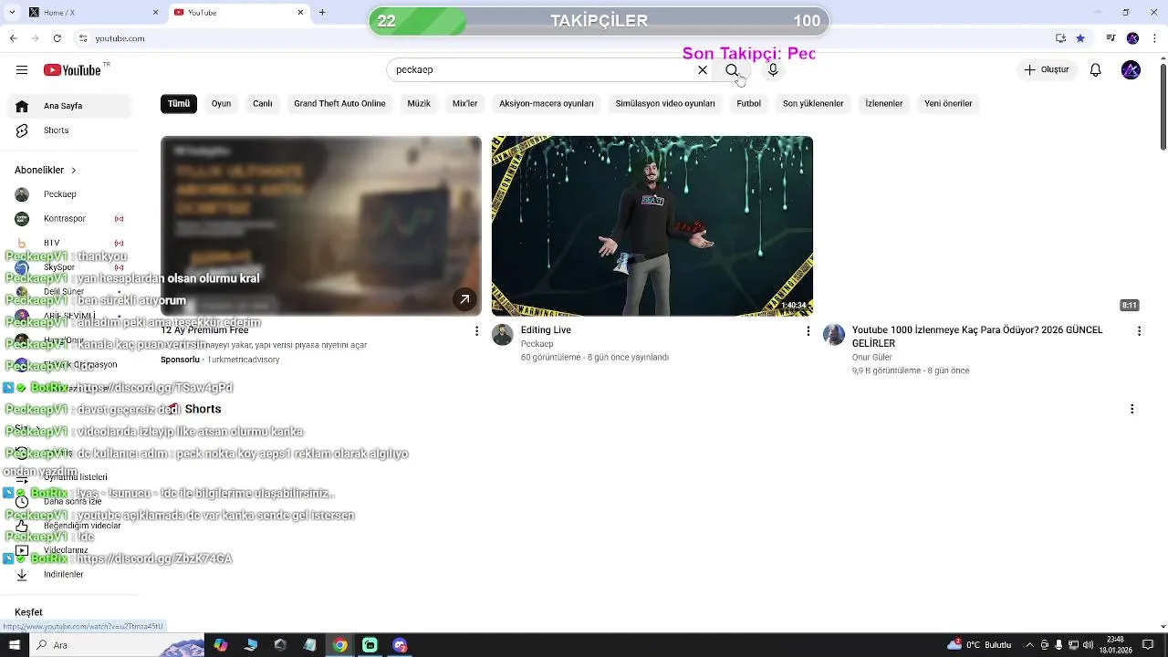Open more options for Youtube 1000 İzlenmeye video

click(1139, 331)
